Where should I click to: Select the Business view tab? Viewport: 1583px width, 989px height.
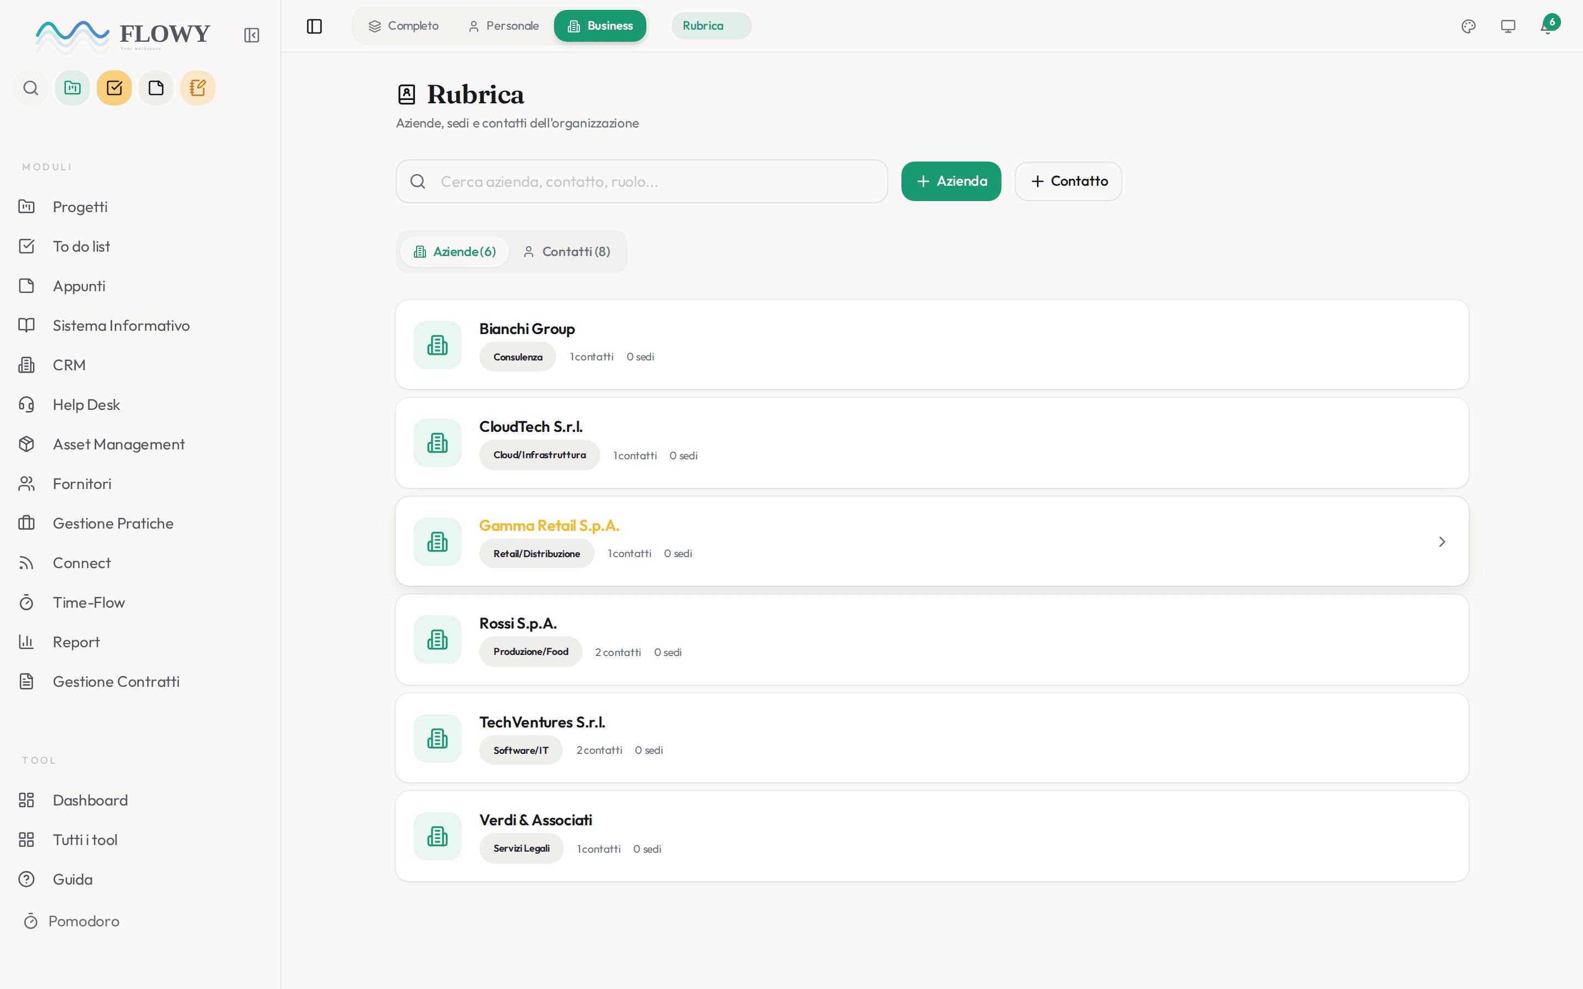pyautogui.click(x=600, y=26)
